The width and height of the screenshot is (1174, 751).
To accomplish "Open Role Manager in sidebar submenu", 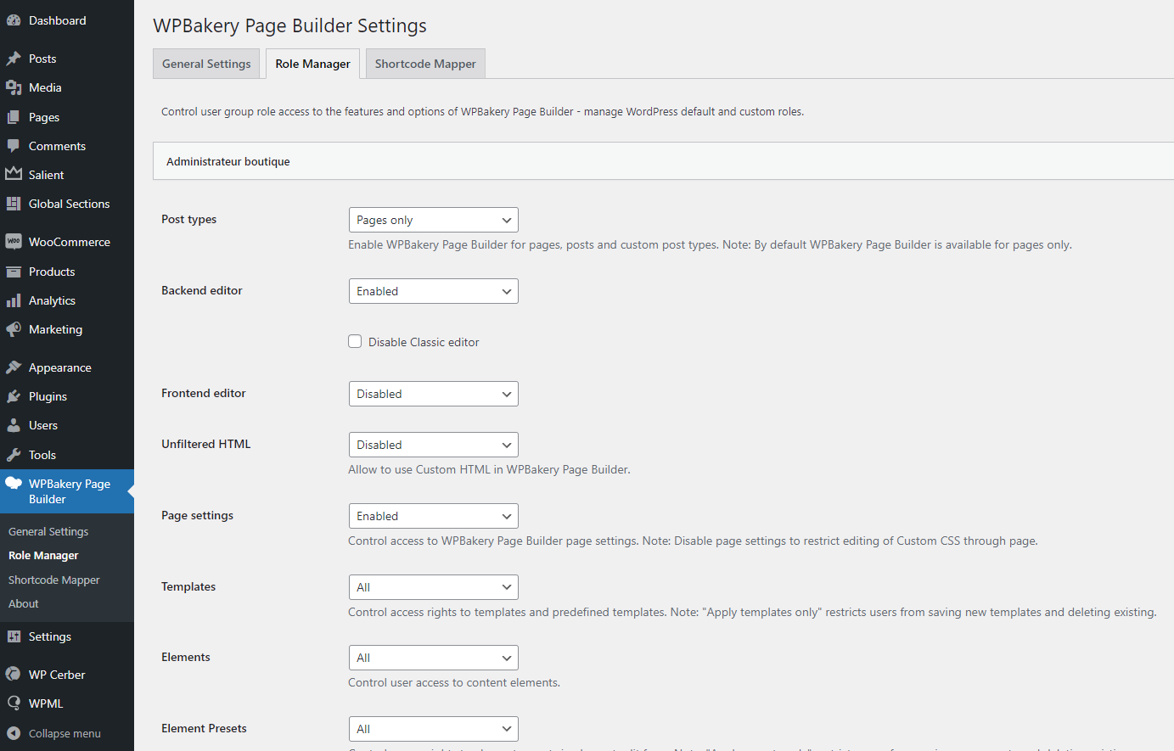I will click(x=43, y=555).
